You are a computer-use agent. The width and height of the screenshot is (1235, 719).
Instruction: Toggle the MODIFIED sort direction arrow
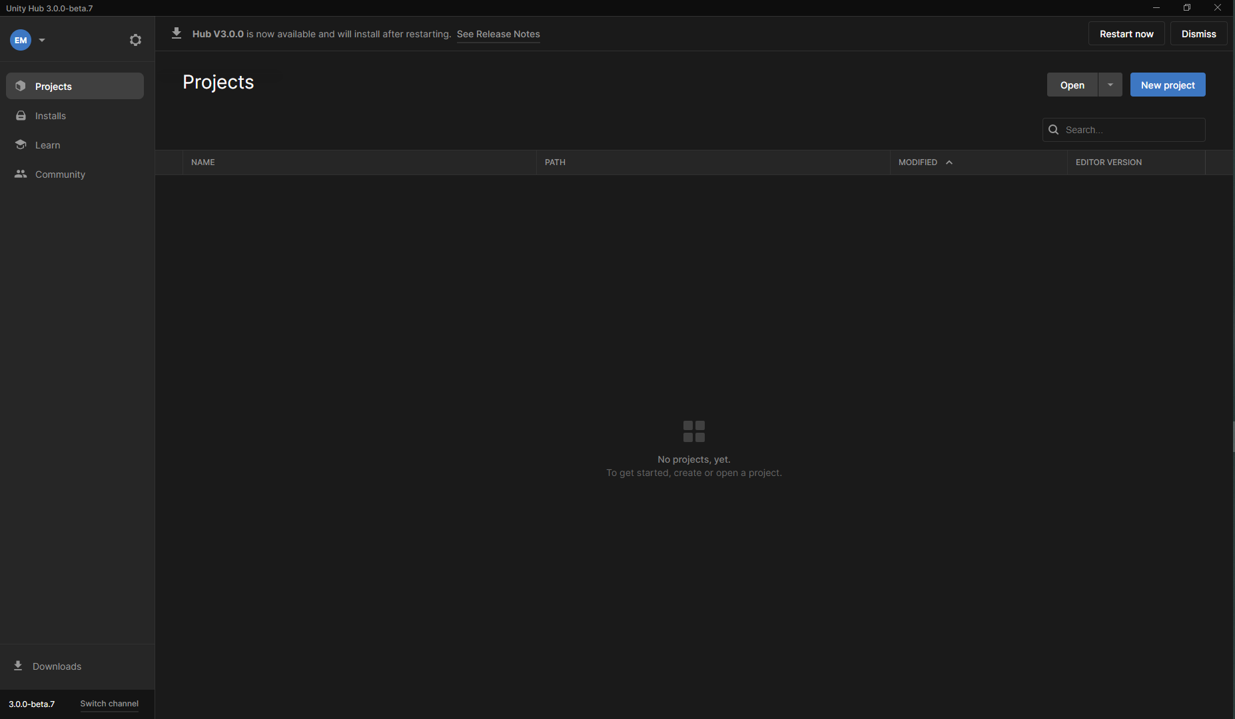(949, 162)
